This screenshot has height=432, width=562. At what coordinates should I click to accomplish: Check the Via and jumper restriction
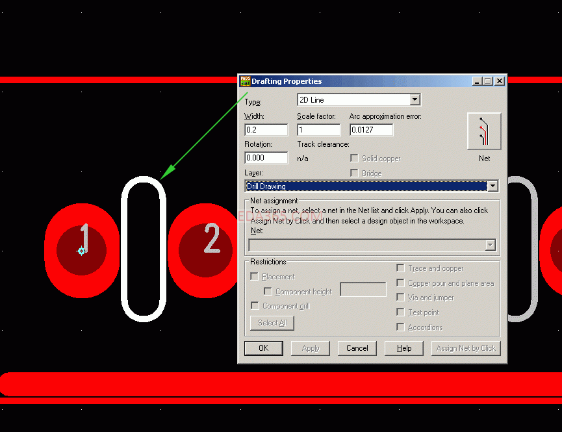(400, 297)
